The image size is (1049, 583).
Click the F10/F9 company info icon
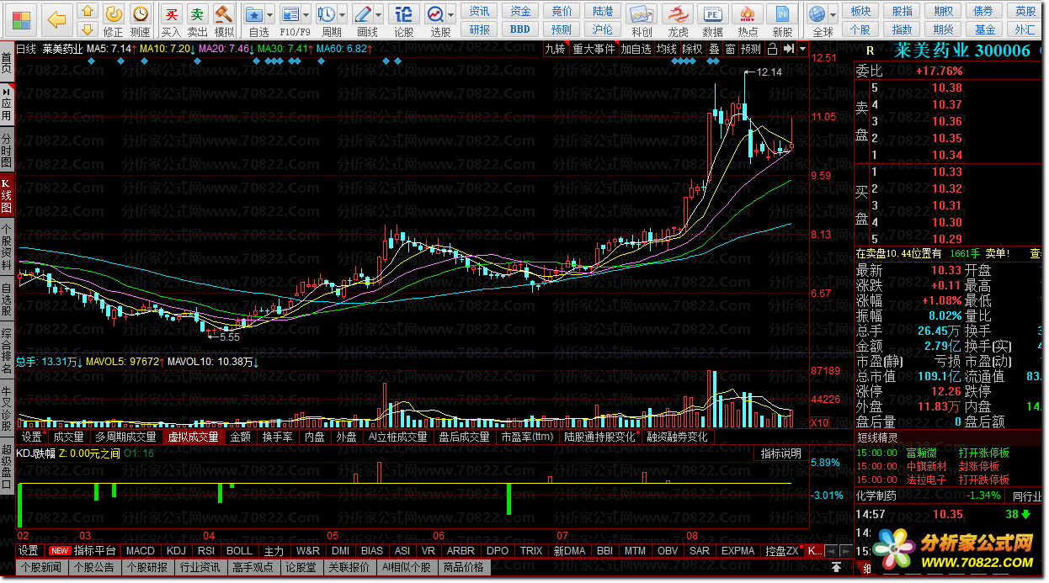click(x=290, y=14)
